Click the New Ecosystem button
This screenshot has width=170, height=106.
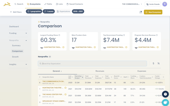153,12
